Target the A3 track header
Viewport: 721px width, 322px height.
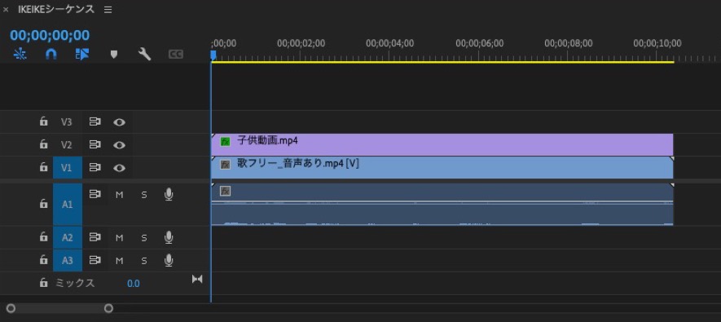coord(68,260)
